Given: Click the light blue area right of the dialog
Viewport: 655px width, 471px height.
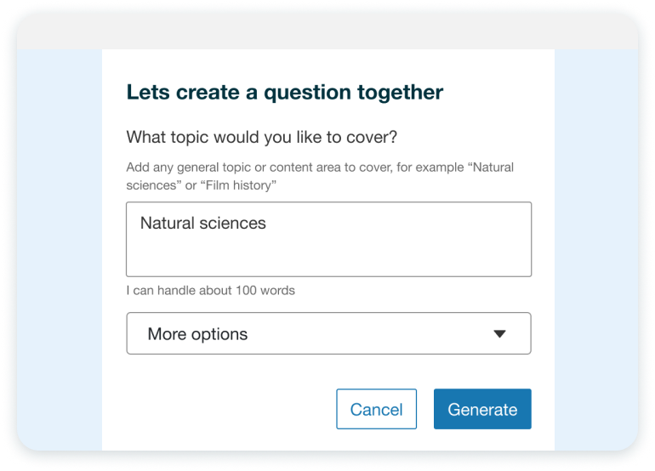Looking at the screenshot, I should click(596, 250).
